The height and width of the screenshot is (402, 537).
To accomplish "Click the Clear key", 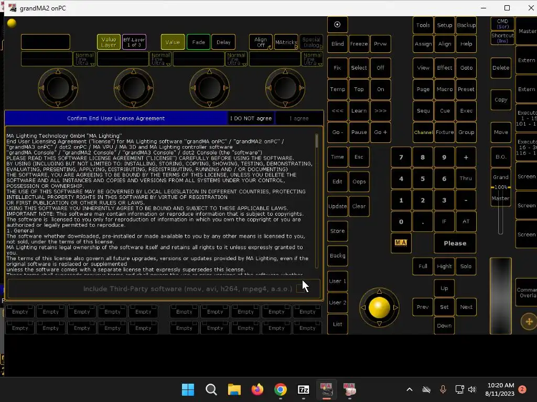I will pyautogui.click(x=359, y=206).
